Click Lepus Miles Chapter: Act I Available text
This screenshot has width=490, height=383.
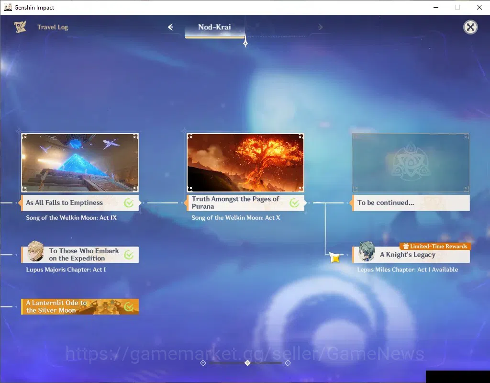[x=408, y=270]
